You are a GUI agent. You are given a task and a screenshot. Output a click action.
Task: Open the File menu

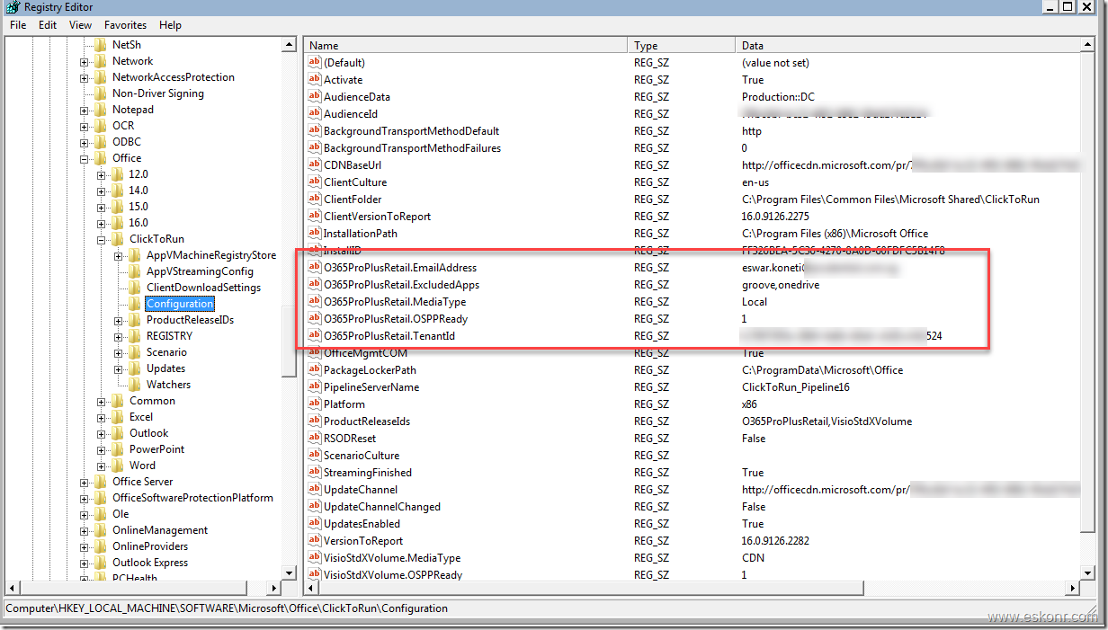tap(18, 25)
